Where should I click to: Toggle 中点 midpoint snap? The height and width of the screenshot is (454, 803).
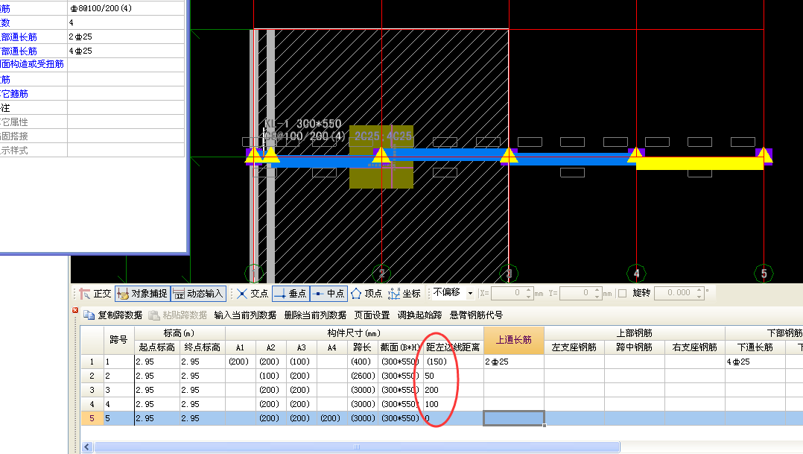click(328, 294)
